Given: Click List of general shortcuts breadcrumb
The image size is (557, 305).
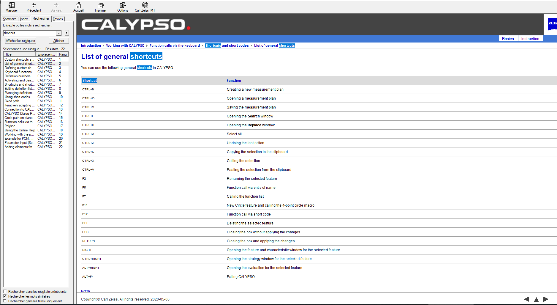Looking at the screenshot, I should 274,45.
